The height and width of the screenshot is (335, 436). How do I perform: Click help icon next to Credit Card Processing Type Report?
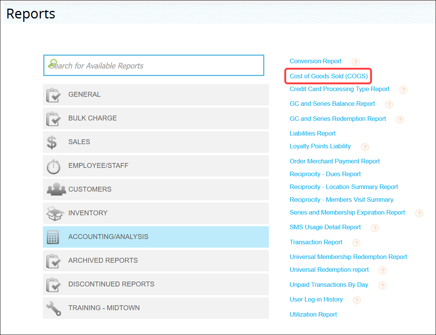tap(403, 90)
